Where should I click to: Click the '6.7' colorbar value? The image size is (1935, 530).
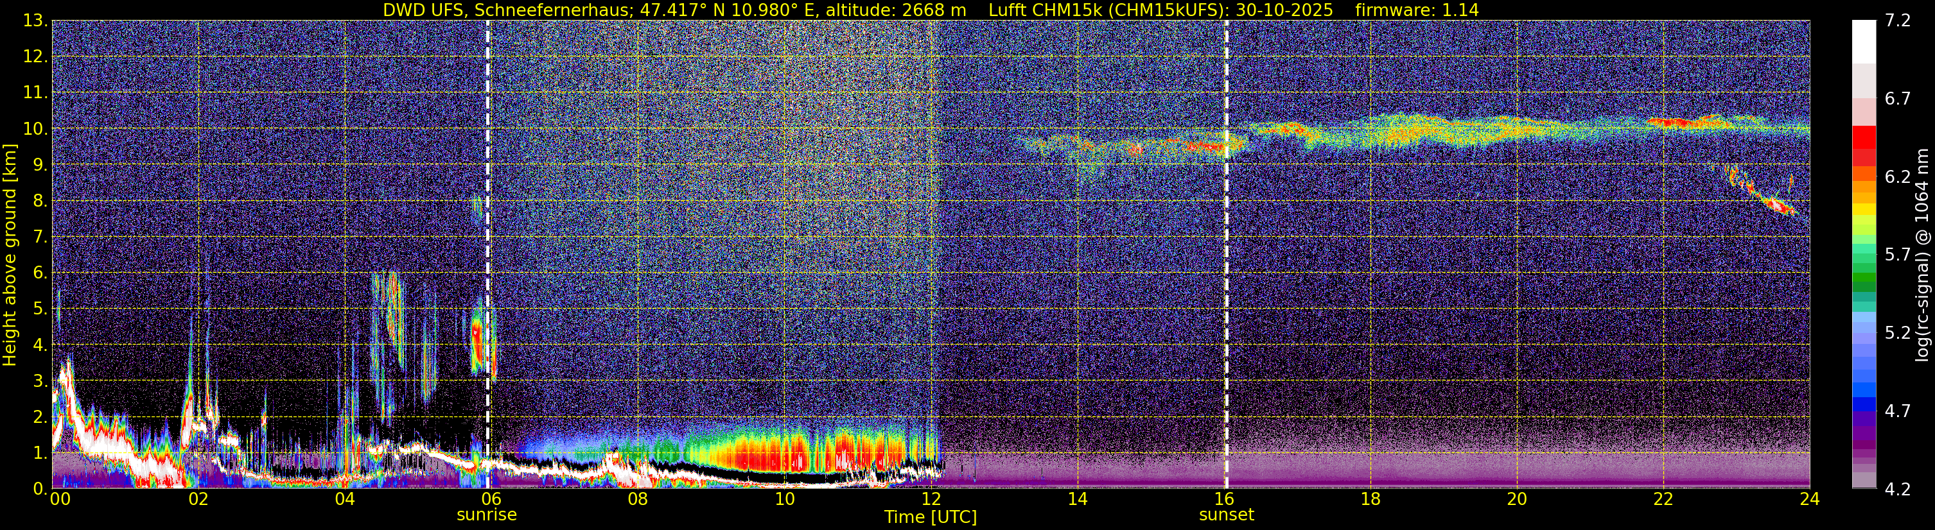[x=1898, y=99]
